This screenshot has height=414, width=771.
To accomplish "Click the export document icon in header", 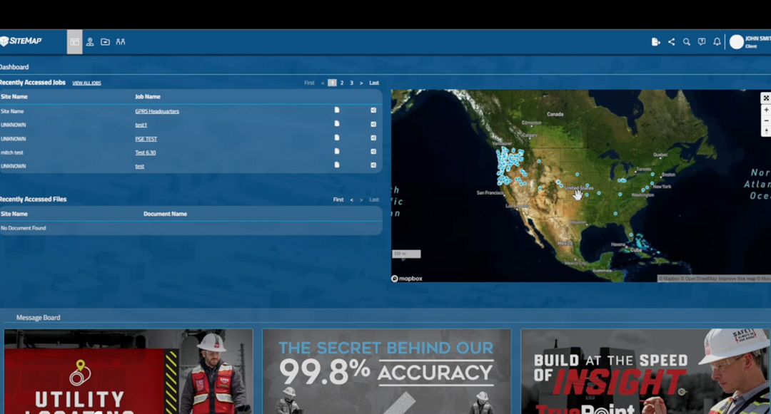I will click(x=655, y=42).
